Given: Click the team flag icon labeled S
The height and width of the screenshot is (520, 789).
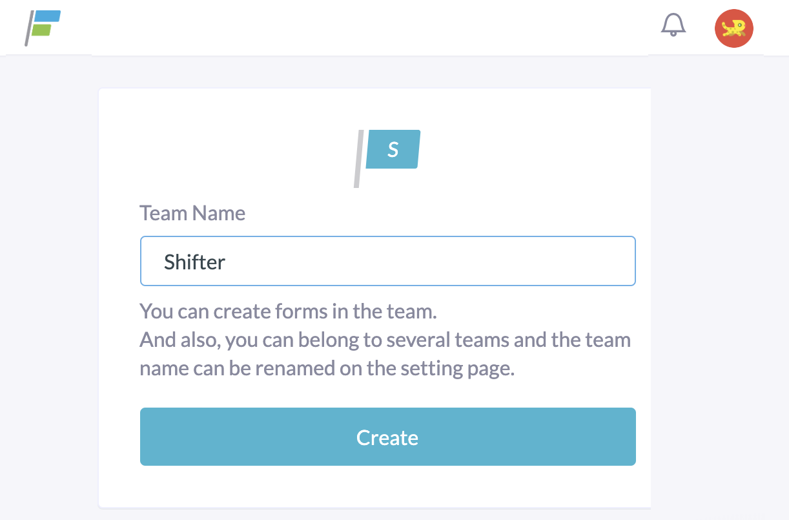Looking at the screenshot, I should coord(387,158).
